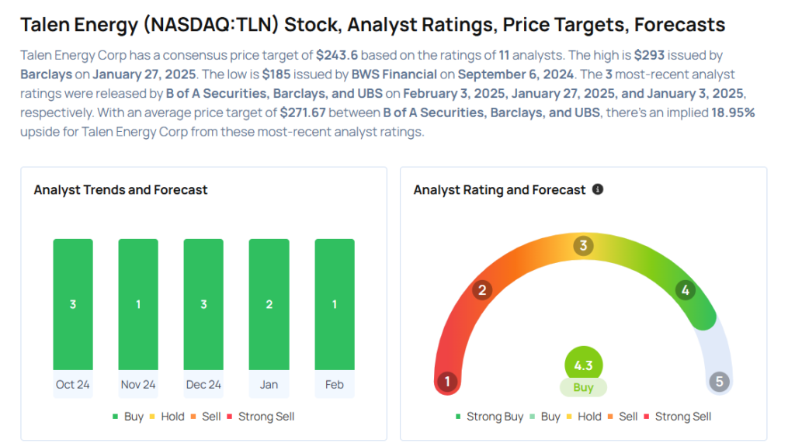
Task: Select the Dec 24 bar
Action: tap(203, 304)
